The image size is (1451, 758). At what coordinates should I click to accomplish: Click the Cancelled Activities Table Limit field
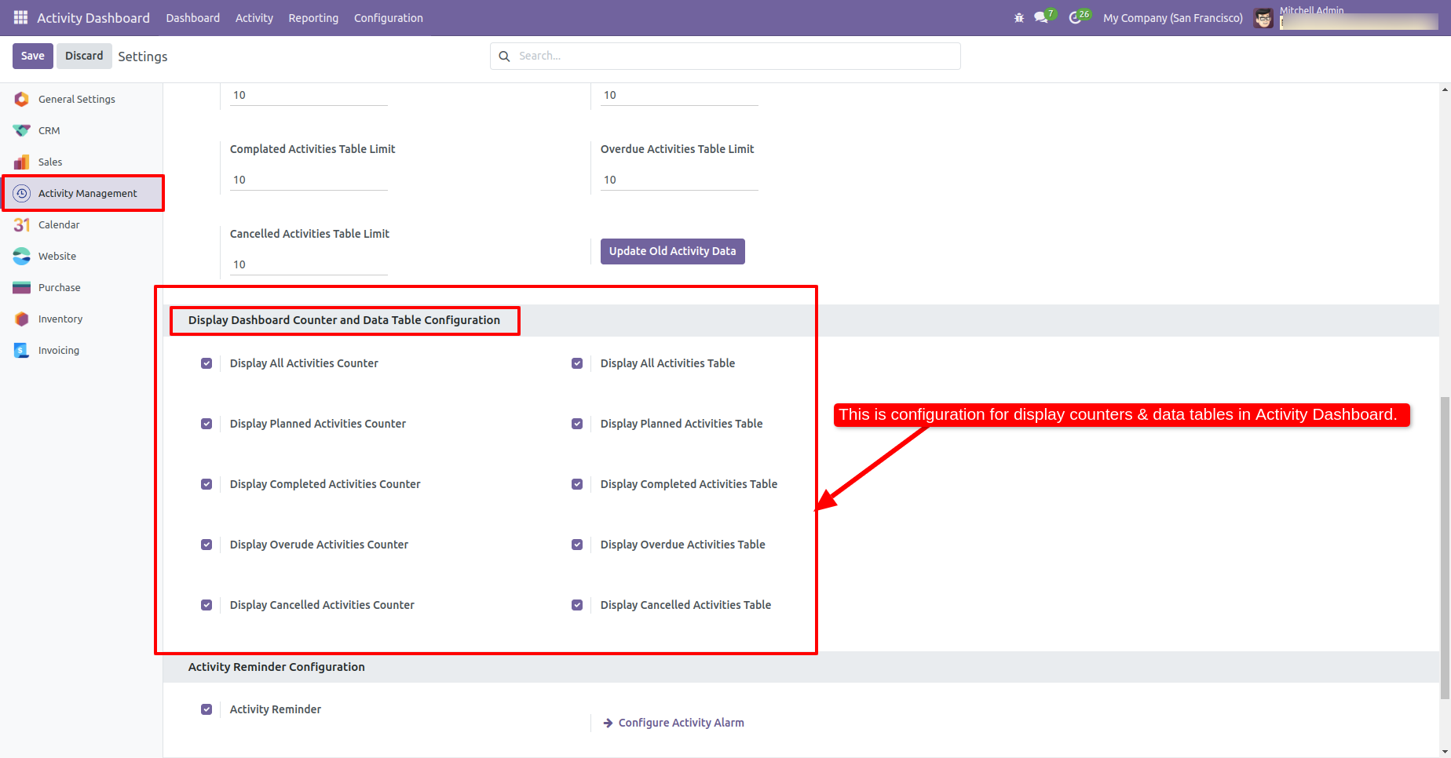coord(309,265)
